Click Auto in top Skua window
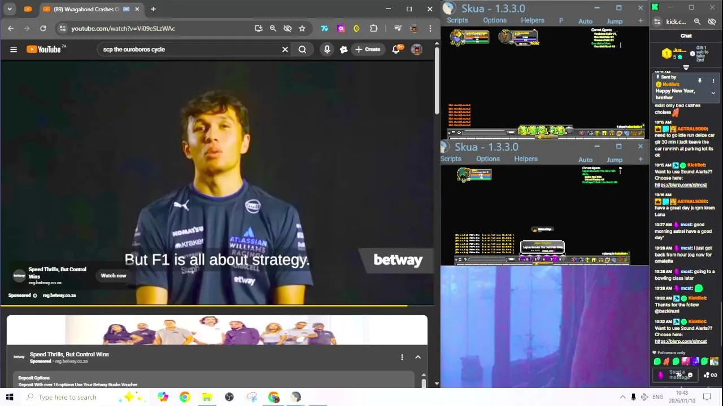Screen dimensions: 723x406 [586, 21]
